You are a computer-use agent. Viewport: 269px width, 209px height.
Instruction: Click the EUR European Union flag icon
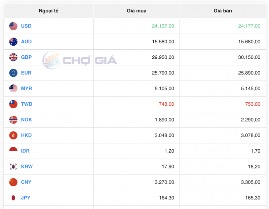click(13, 73)
